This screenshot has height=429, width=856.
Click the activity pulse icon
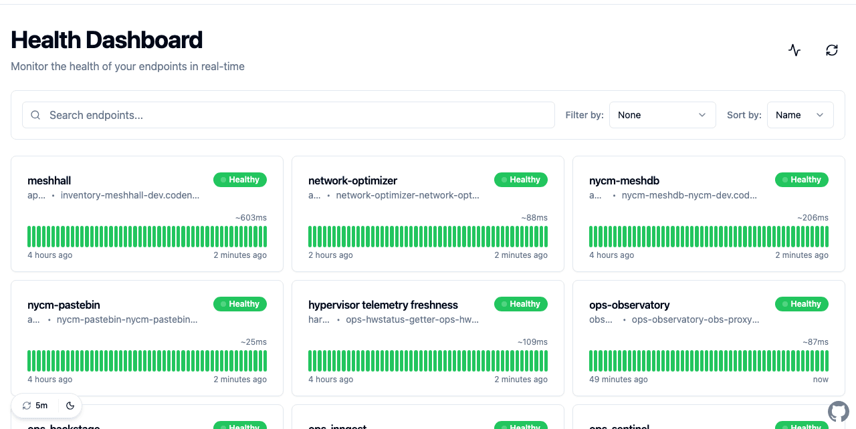coord(794,50)
